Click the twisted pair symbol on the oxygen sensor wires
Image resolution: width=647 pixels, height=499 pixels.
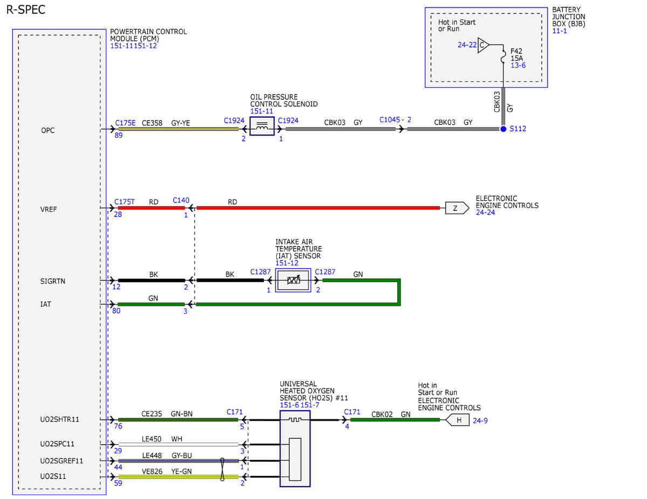pos(223,469)
